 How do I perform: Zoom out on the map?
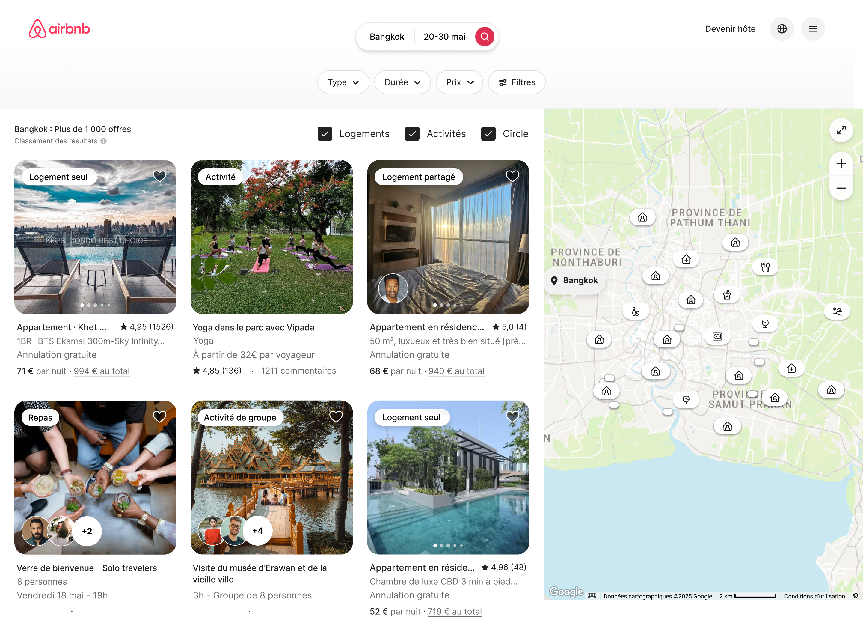(841, 188)
